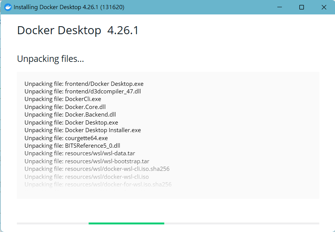The image size is (335, 232).
Task: Select the Docker.Core.dll log entry
Action: point(65,107)
